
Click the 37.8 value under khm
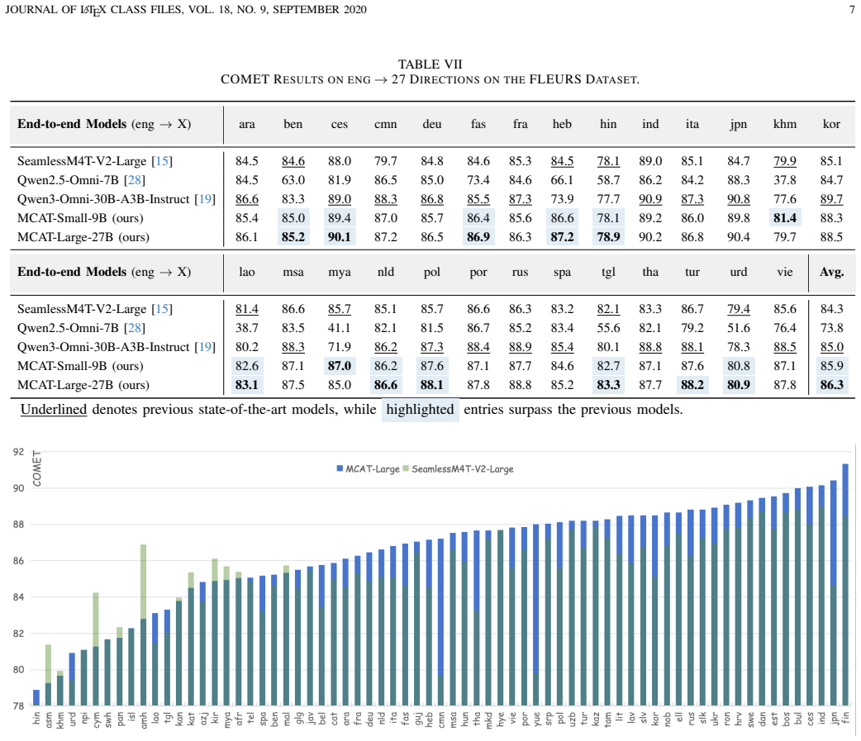point(785,180)
